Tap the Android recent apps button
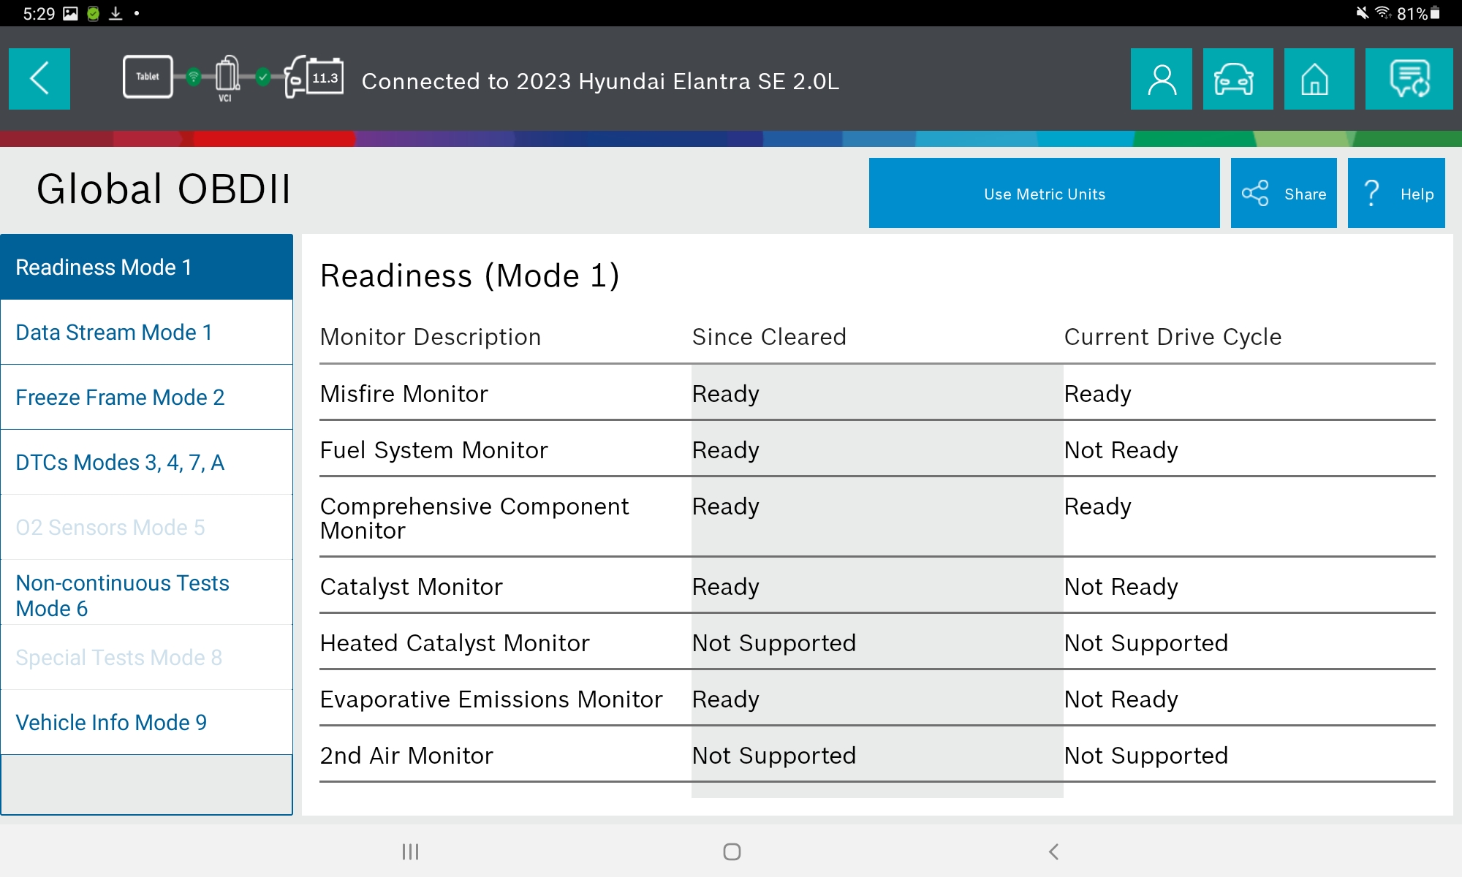Image resolution: width=1462 pixels, height=877 pixels. [x=410, y=851]
